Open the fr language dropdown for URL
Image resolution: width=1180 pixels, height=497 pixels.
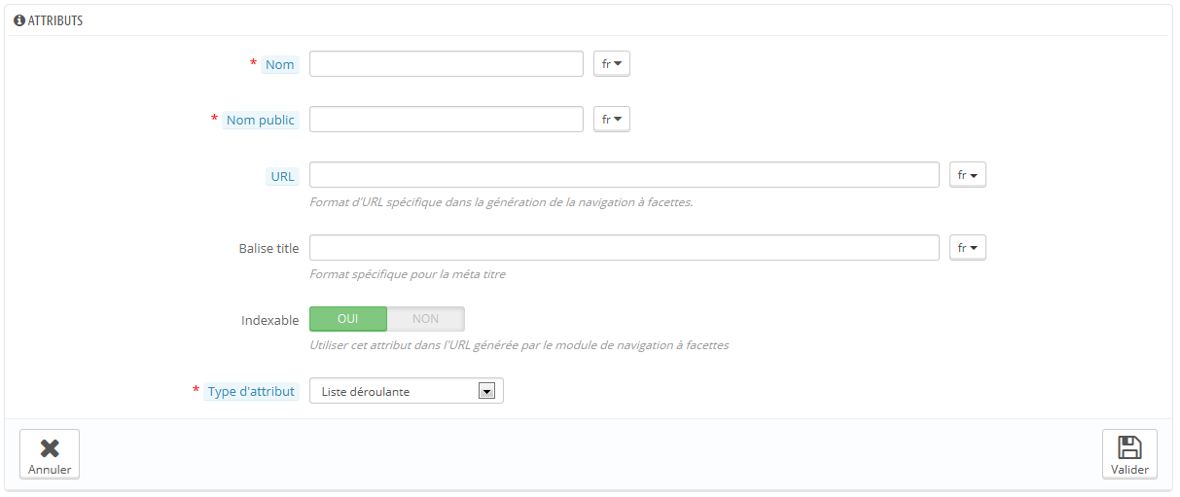click(x=968, y=175)
